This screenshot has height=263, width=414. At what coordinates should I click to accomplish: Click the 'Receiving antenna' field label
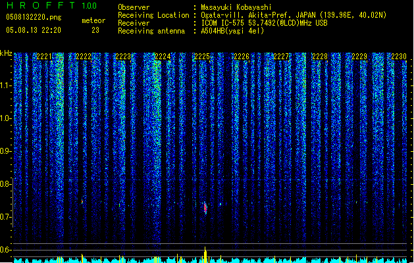pos(151,31)
